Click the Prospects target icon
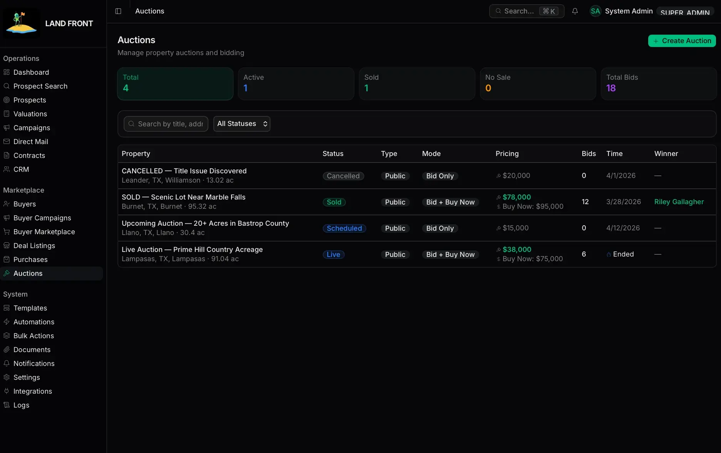The width and height of the screenshot is (721, 453). click(7, 100)
